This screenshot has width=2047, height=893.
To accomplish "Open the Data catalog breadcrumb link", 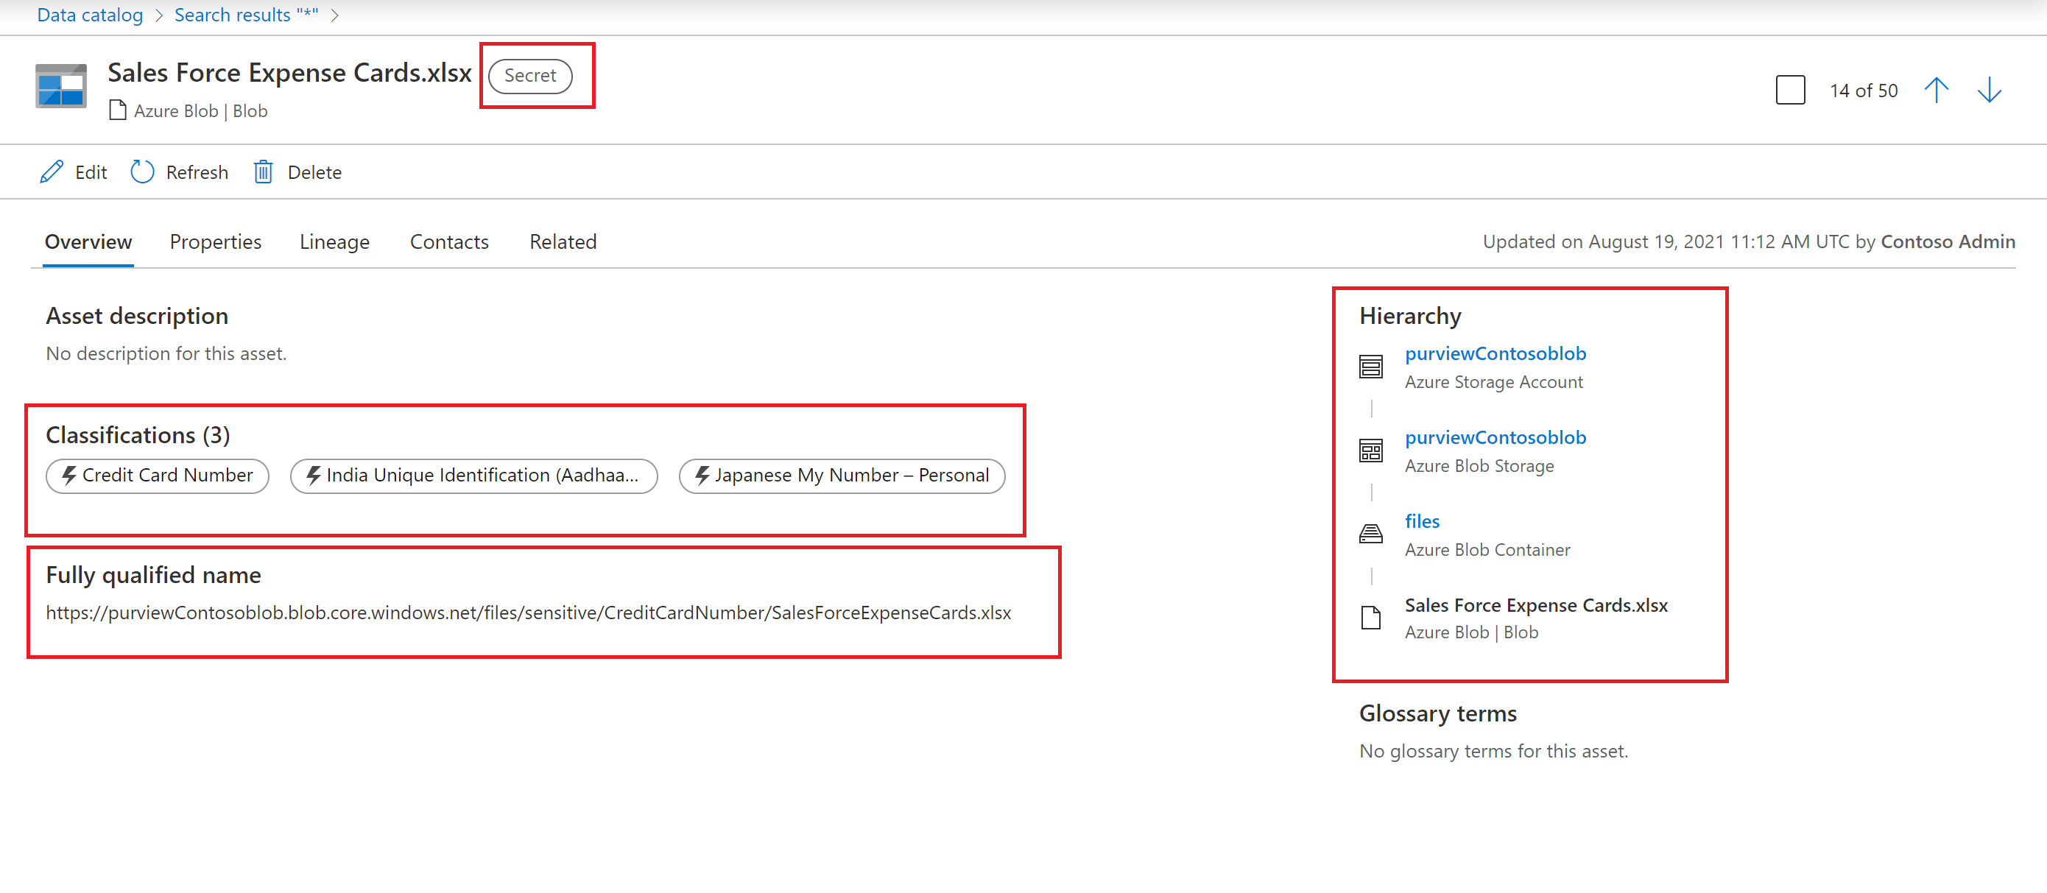I will click(90, 15).
